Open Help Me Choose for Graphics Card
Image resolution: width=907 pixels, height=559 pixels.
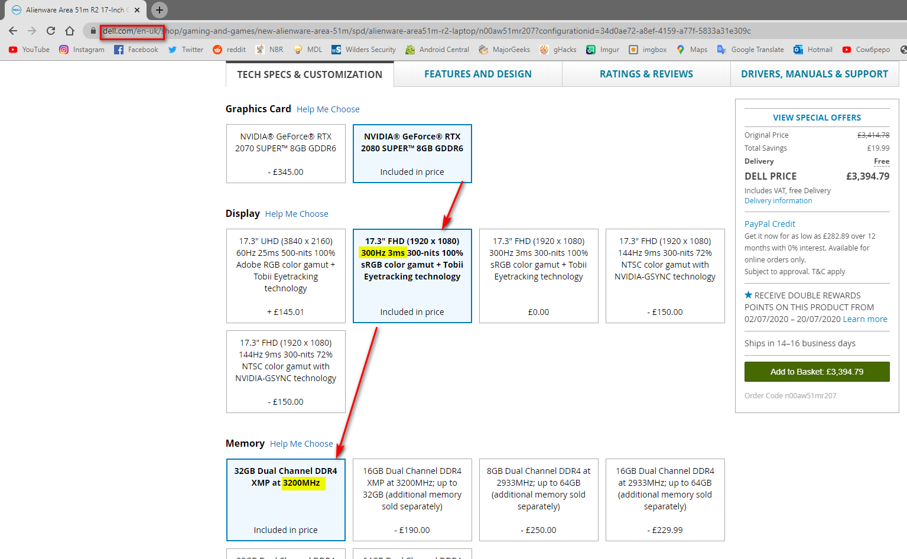(328, 109)
